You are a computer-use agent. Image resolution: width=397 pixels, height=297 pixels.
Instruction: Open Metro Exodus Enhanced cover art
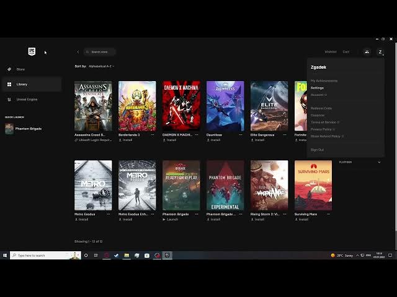coord(137,185)
